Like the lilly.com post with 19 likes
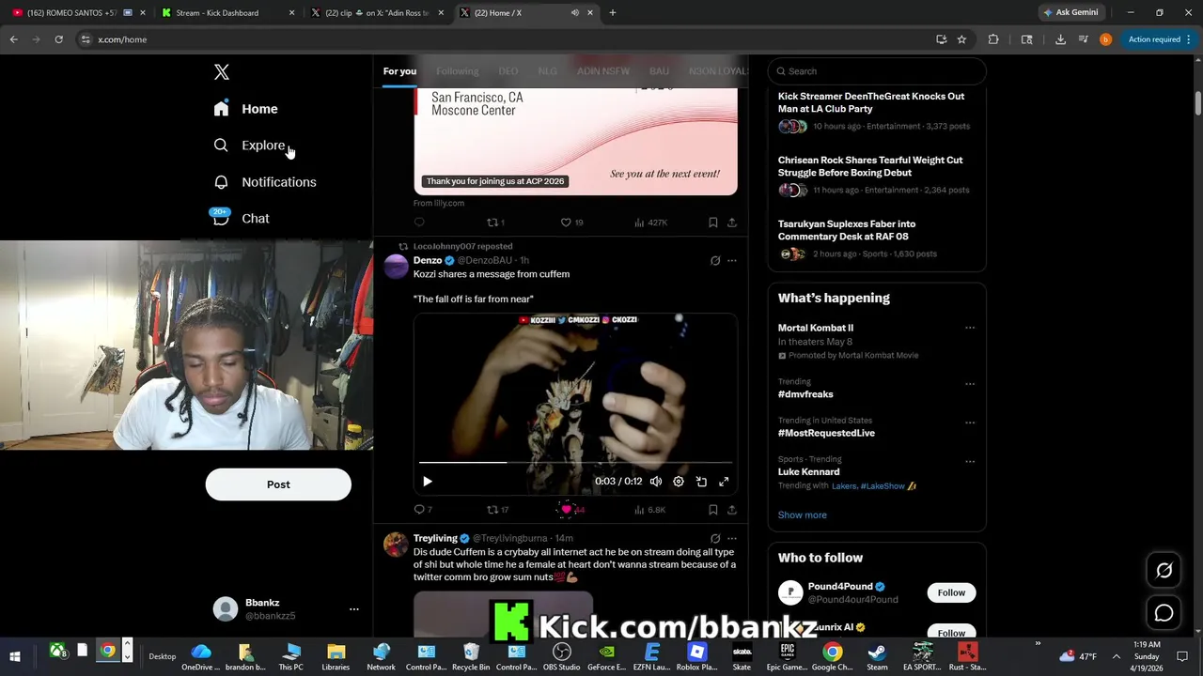 pyautogui.click(x=571, y=223)
